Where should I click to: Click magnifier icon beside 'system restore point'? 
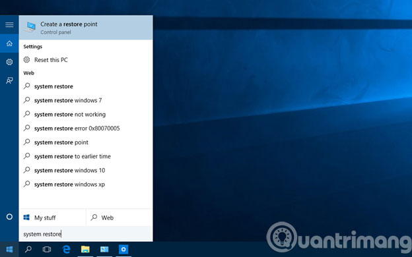pyautogui.click(x=26, y=142)
